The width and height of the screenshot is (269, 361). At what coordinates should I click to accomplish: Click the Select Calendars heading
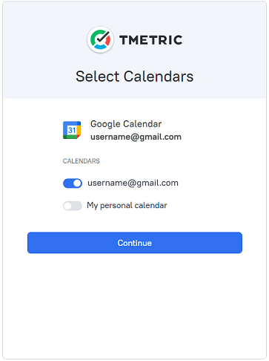(x=135, y=77)
